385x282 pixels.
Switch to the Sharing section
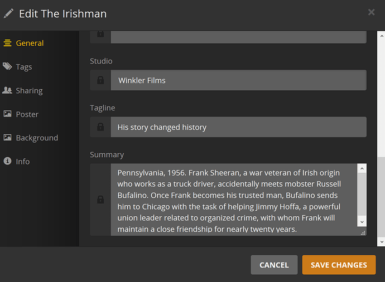[x=29, y=91]
